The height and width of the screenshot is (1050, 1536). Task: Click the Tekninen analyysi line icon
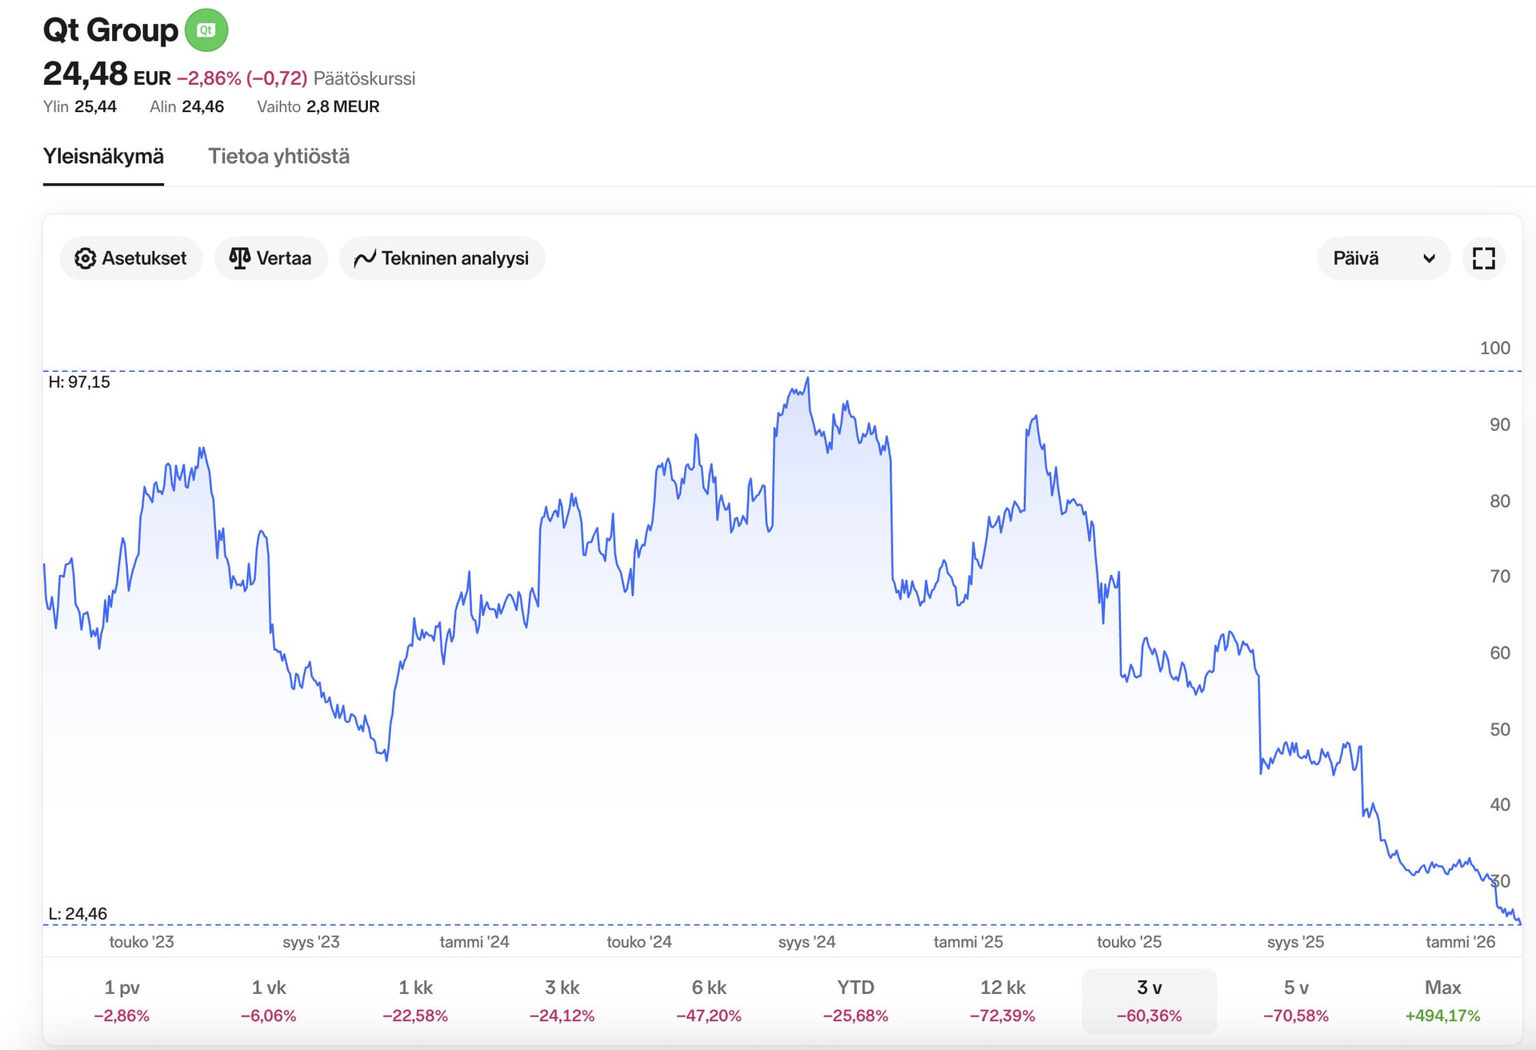coord(365,258)
